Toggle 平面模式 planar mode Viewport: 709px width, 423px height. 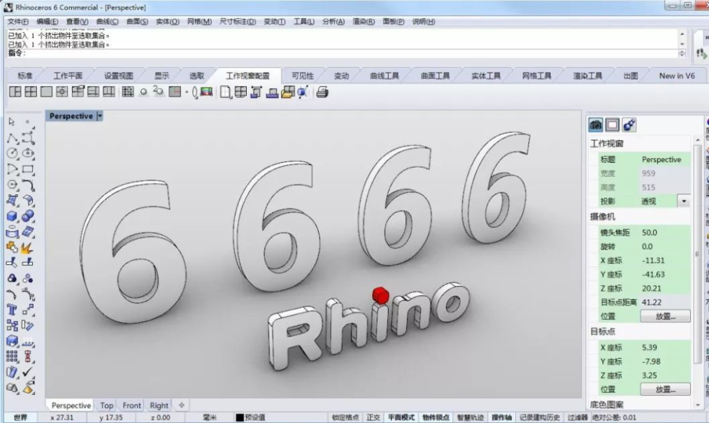(x=401, y=417)
